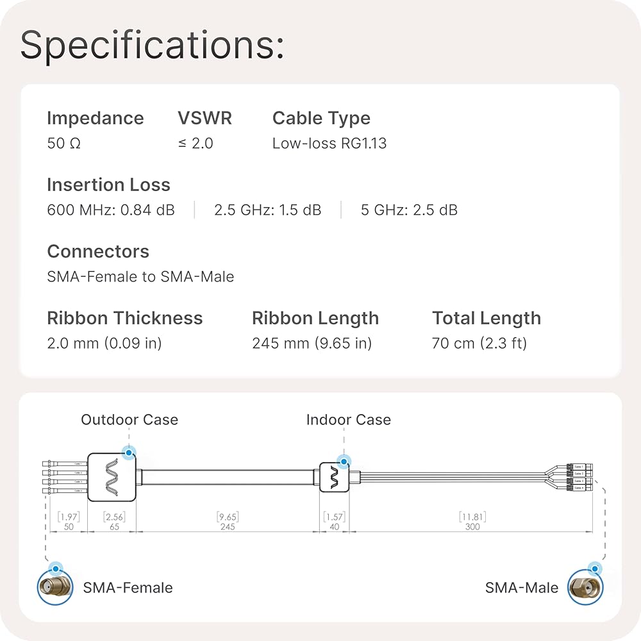Select the 5 GHz insertion loss value
This screenshot has width=641, height=641.
[409, 210]
